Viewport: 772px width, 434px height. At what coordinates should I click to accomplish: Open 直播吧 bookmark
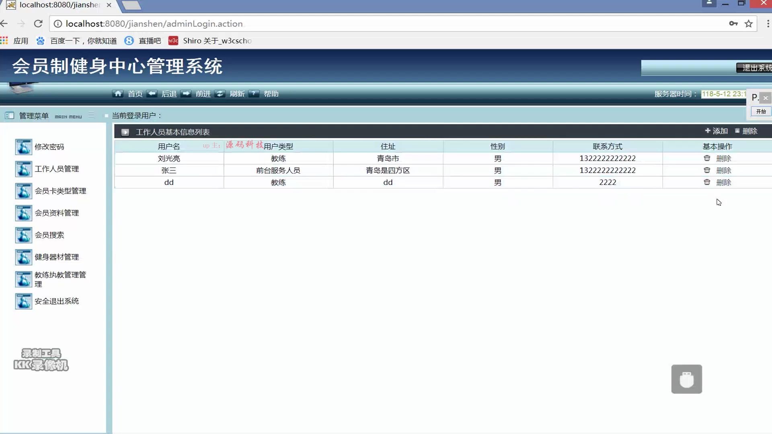143,41
